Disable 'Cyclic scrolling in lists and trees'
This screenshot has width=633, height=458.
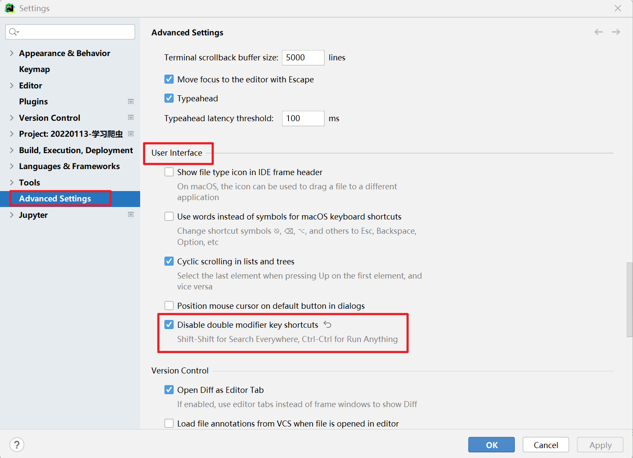click(169, 261)
